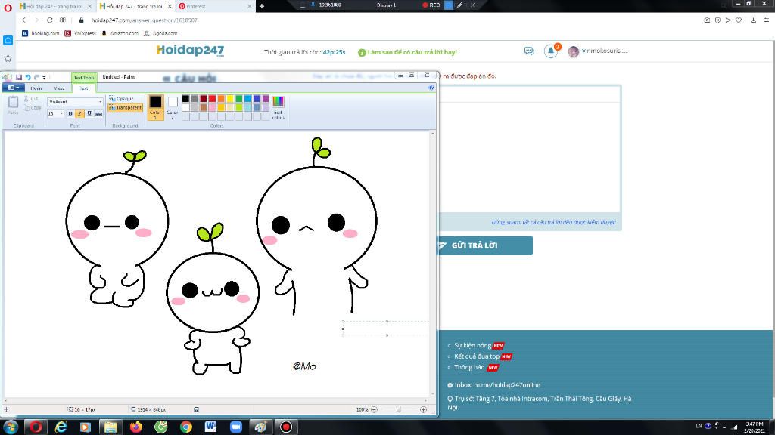Open Firefox from the taskbar
The height and width of the screenshot is (435, 775).
(x=135, y=427)
